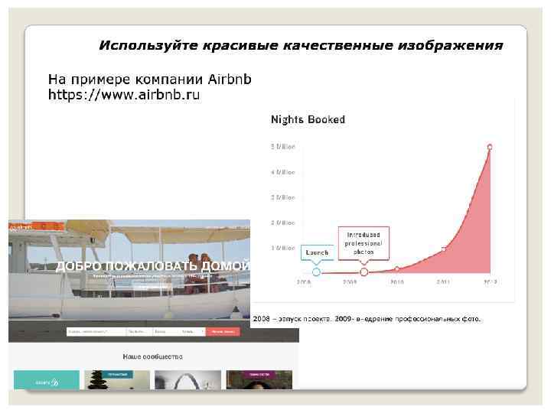Click the 'Nights Booked' chart title
This screenshot has width=551, height=413.
pyautogui.click(x=308, y=119)
